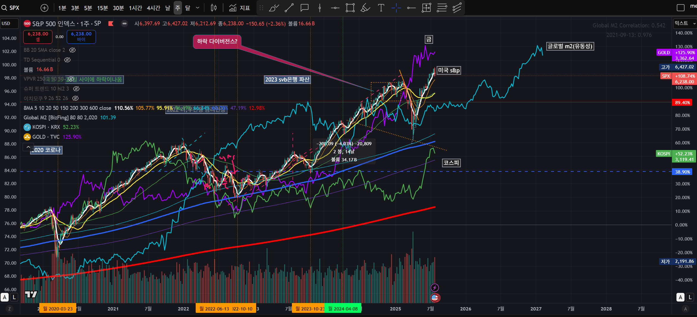Select the Text tool
Viewport: 697px width, 317px height.
pos(381,8)
